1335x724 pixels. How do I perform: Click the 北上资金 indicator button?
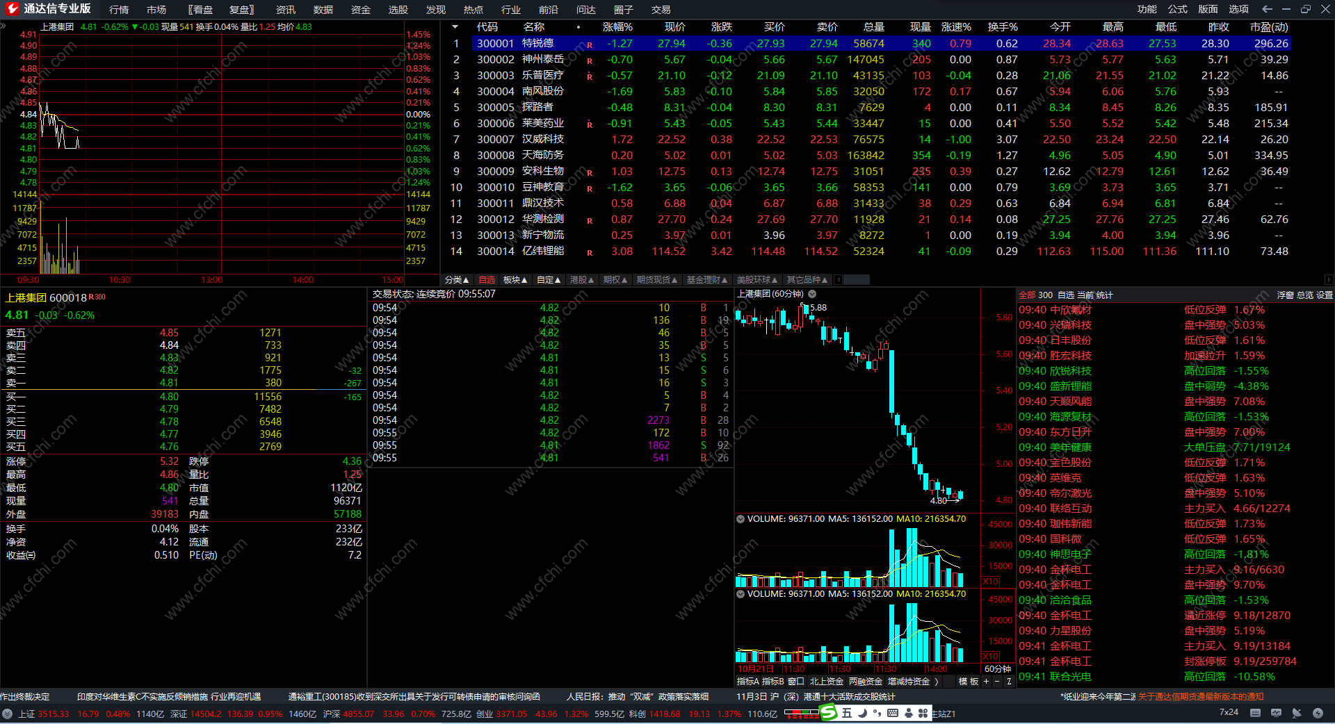[x=827, y=682]
